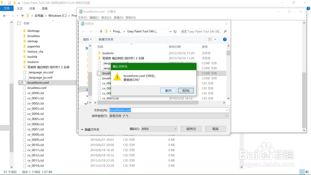This screenshot has height=175, width=311.
Task: Select cv_0003.cid in Save As list
Action: [110, 98]
